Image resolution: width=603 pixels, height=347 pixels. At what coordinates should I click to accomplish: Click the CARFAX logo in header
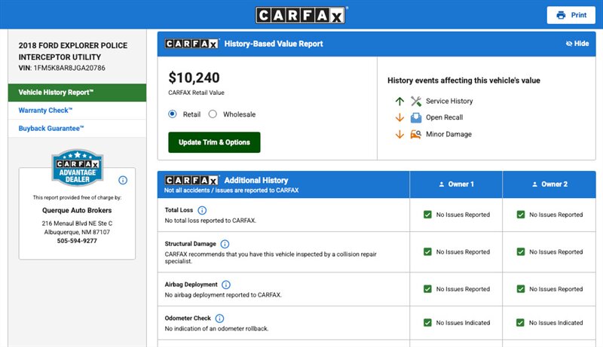pyautogui.click(x=301, y=15)
